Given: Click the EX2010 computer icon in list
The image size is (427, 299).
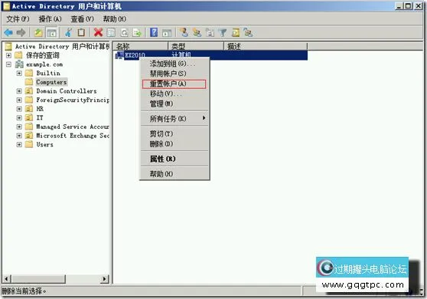Looking at the screenshot, I should (119, 55).
